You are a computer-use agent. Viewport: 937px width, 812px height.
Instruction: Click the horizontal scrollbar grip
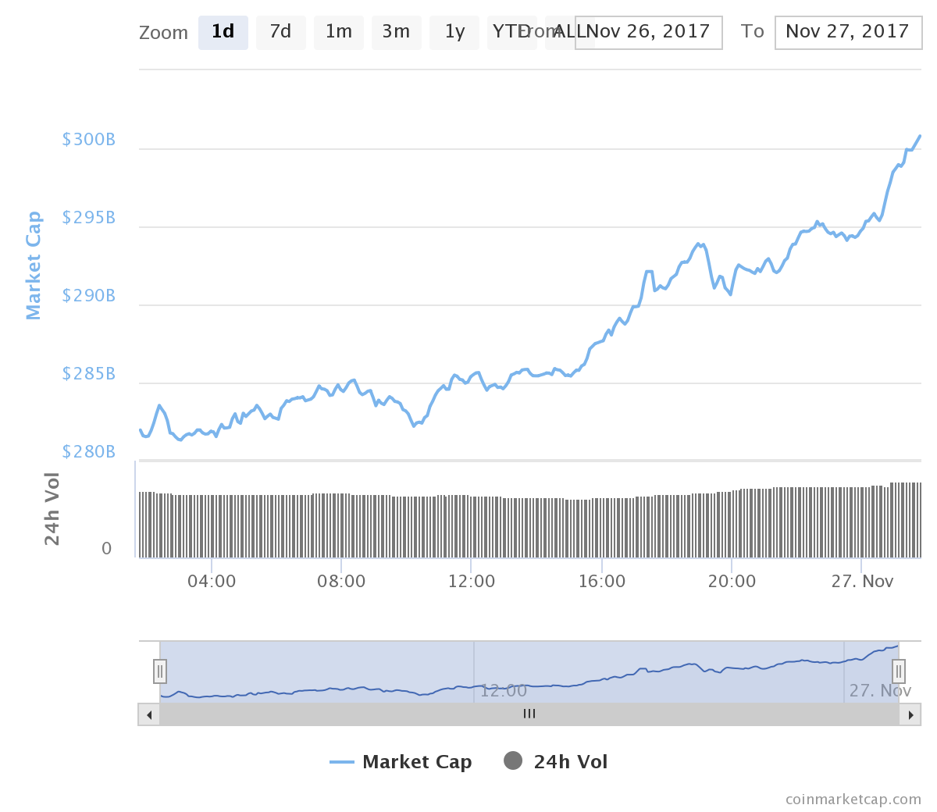(529, 714)
